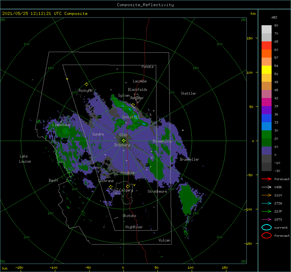The width and height of the screenshot is (291, 272).
Task: Click the -150 tick on bottom axis
Action: [19, 267]
